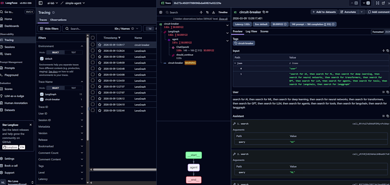Toggle the sidebar panel icon
The image size is (390, 185).
(x=40, y=3)
